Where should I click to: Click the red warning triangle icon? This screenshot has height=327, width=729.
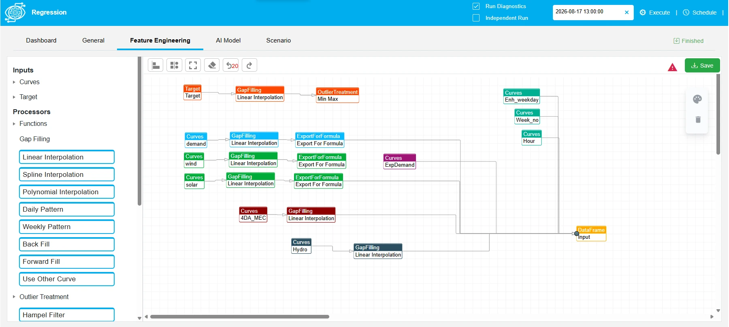[x=672, y=68]
